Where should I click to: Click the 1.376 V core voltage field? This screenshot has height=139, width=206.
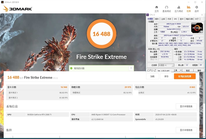(184, 32)
